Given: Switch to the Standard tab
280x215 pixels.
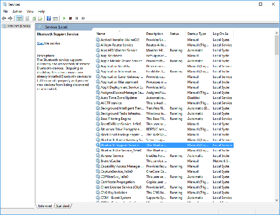Looking at the screenshot, I should click(x=62, y=206).
